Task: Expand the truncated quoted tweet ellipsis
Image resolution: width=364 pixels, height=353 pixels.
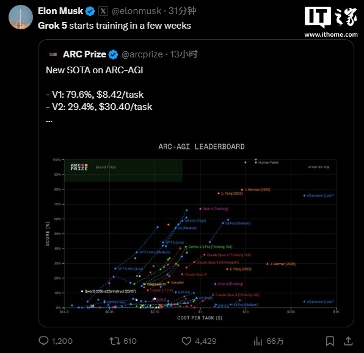Action: (x=49, y=121)
